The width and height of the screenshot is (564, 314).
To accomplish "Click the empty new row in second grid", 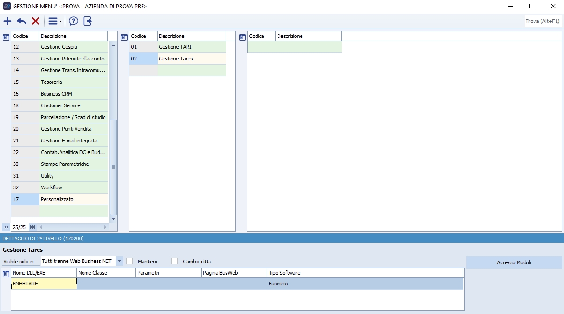I will [178, 70].
